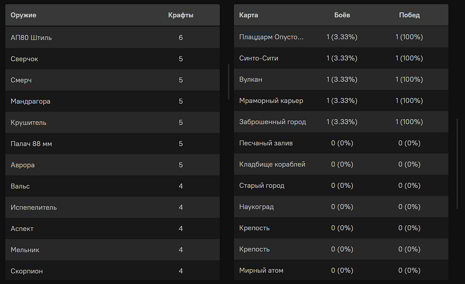Open the Плацдарм Опусто... map row
This screenshot has height=284, width=465.
[341, 37]
